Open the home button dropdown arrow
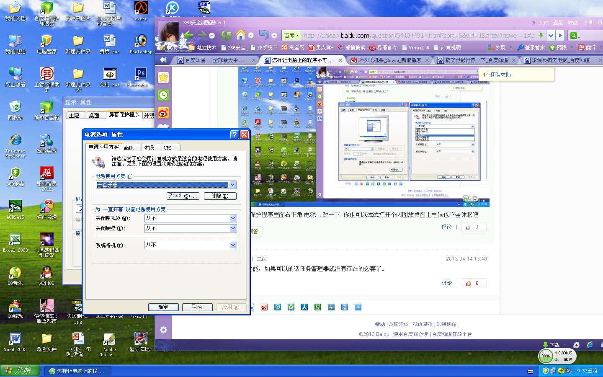Image resolution: width=603 pixels, height=377 pixels. pos(251,35)
